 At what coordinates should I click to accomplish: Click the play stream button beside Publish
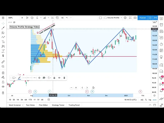(150, 18)
